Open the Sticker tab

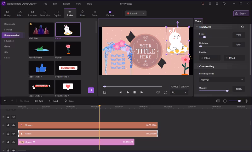click(69, 13)
